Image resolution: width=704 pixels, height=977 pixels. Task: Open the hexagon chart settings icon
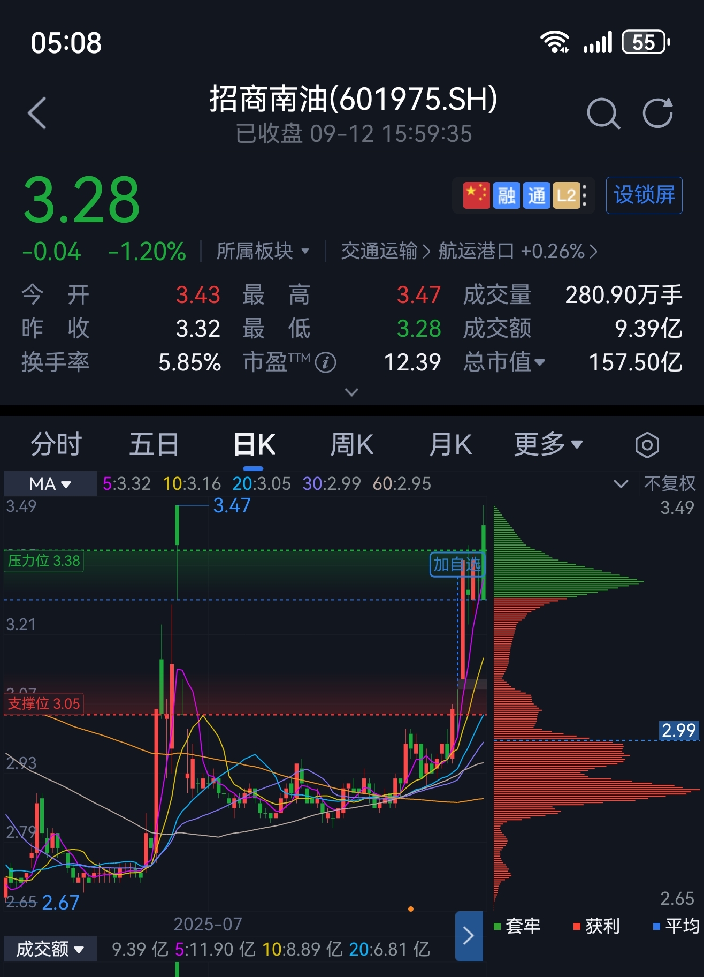(x=647, y=445)
